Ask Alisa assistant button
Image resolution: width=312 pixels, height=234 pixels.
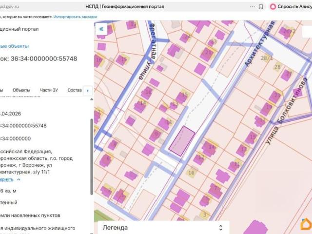pos(291,6)
